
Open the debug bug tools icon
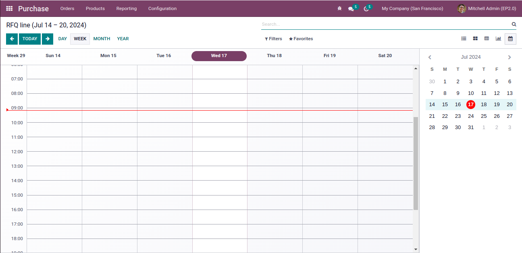(339, 8)
